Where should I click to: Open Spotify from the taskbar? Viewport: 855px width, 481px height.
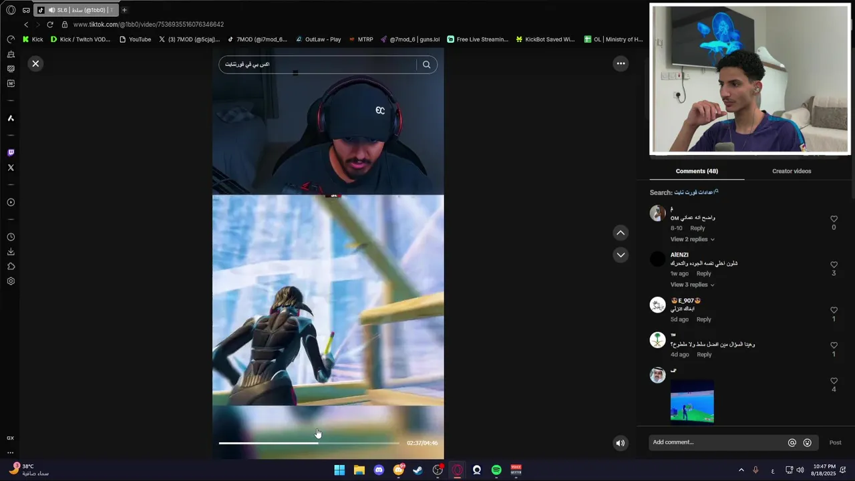point(496,470)
